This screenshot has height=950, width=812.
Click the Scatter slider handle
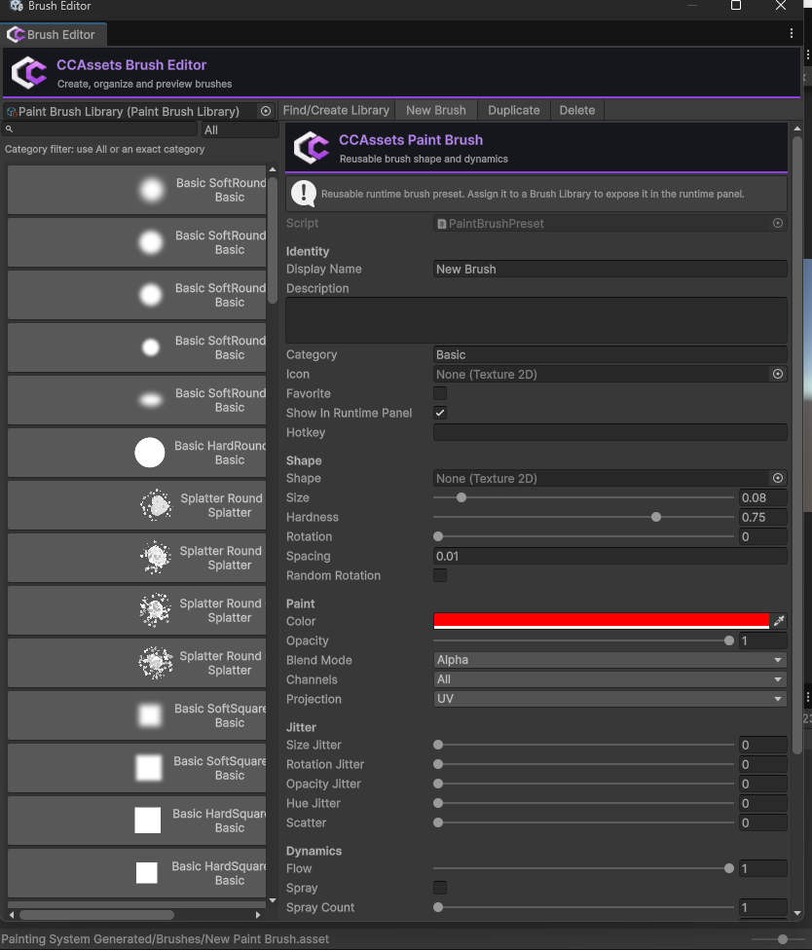click(438, 822)
